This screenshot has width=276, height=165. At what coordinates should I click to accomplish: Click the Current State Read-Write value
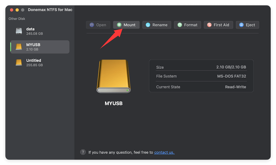(235, 87)
